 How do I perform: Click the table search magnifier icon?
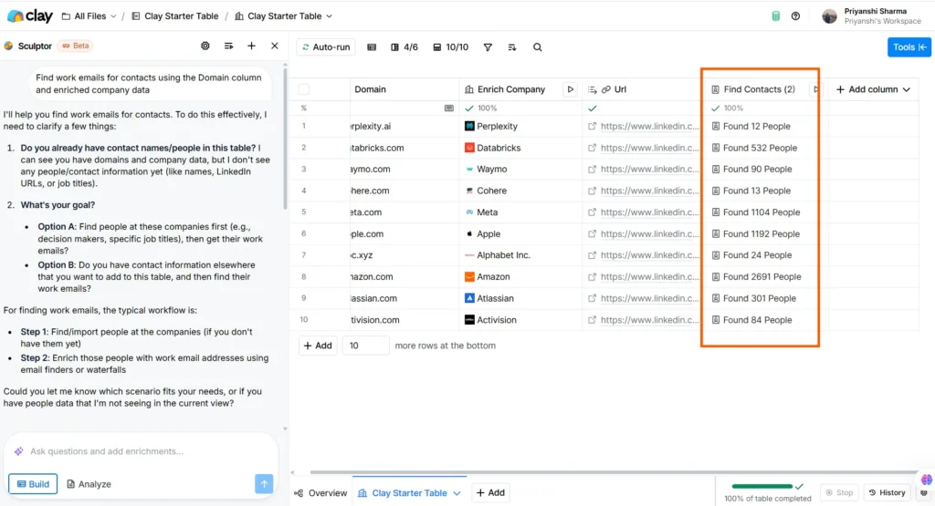coord(537,47)
